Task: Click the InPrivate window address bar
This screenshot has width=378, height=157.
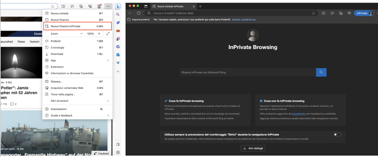Action: pos(231,13)
